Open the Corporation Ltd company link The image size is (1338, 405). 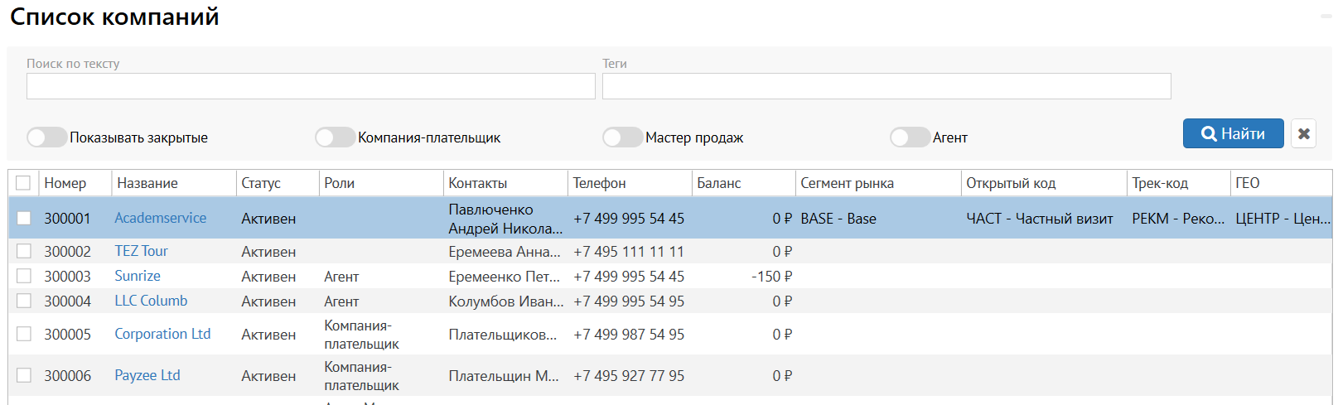162,334
